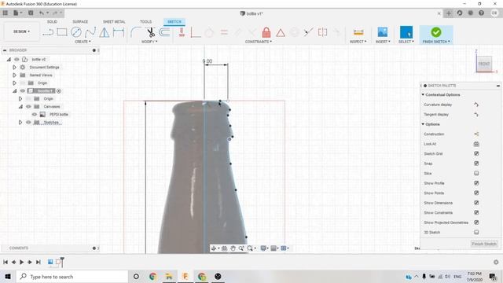The width and height of the screenshot is (503, 283).
Task: Toggle the Sketch Grid checkbox
Action: [x=476, y=154]
